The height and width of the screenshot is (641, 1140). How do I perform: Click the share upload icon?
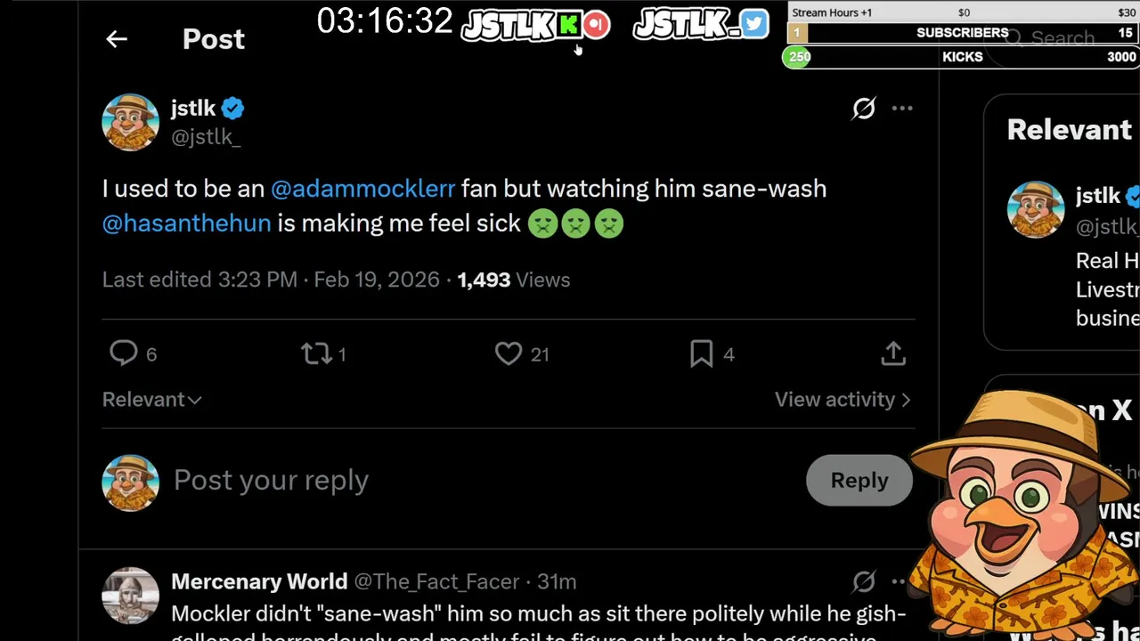[x=893, y=353]
